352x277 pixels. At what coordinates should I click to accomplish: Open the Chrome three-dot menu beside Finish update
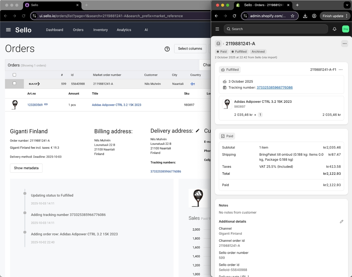[x=347, y=16]
